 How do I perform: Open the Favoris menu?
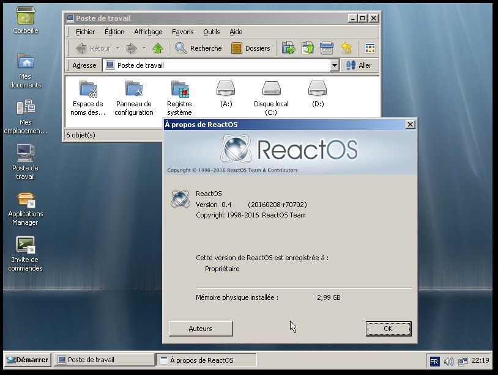pos(183,32)
